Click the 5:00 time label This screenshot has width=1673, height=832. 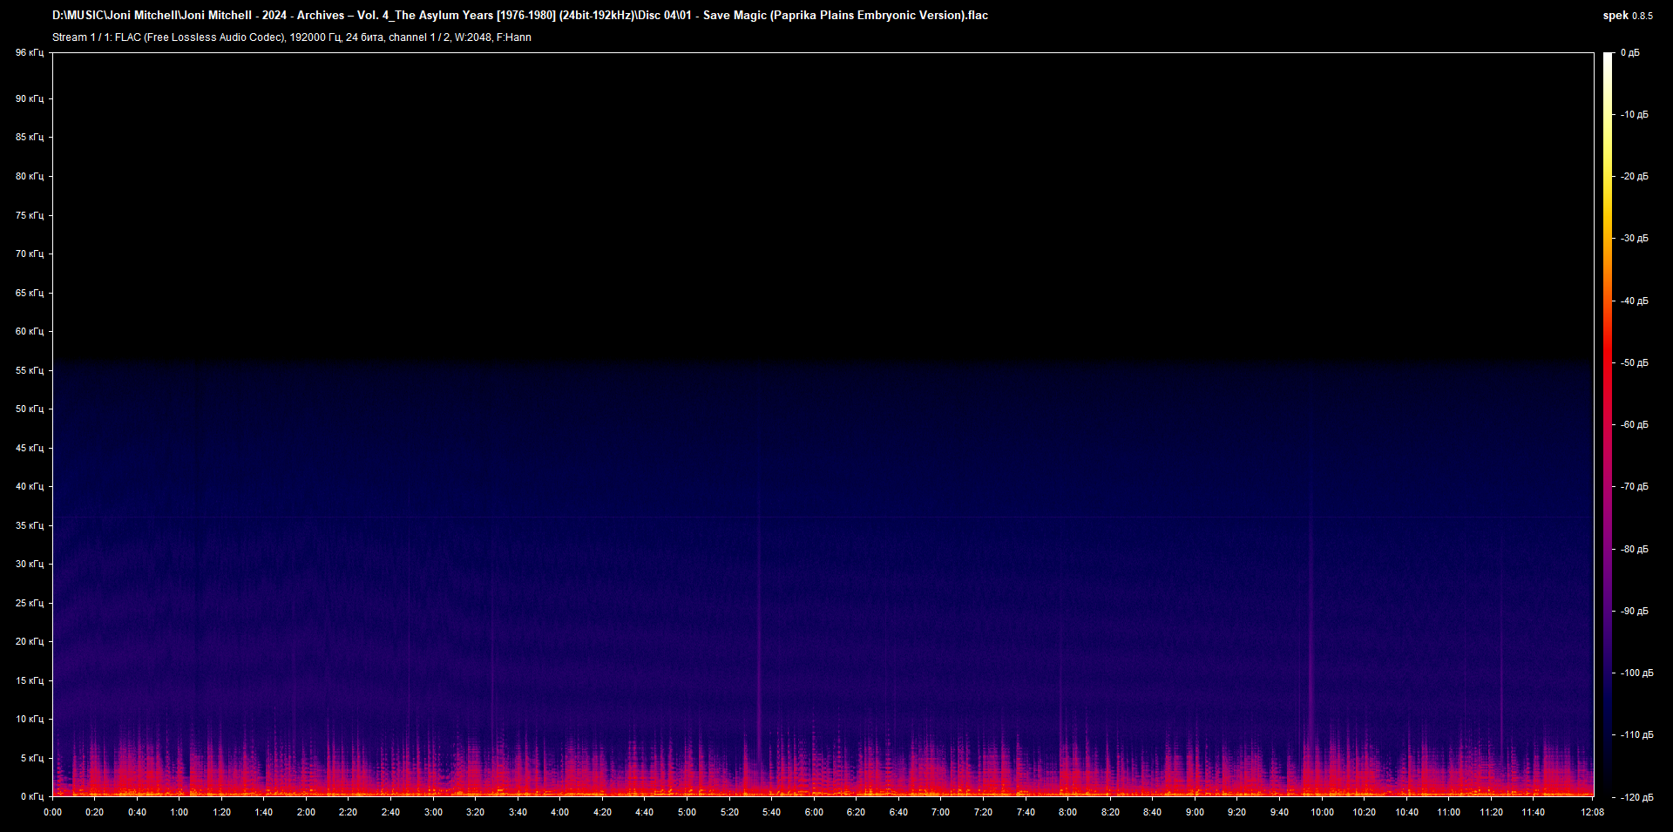coord(687,811)
